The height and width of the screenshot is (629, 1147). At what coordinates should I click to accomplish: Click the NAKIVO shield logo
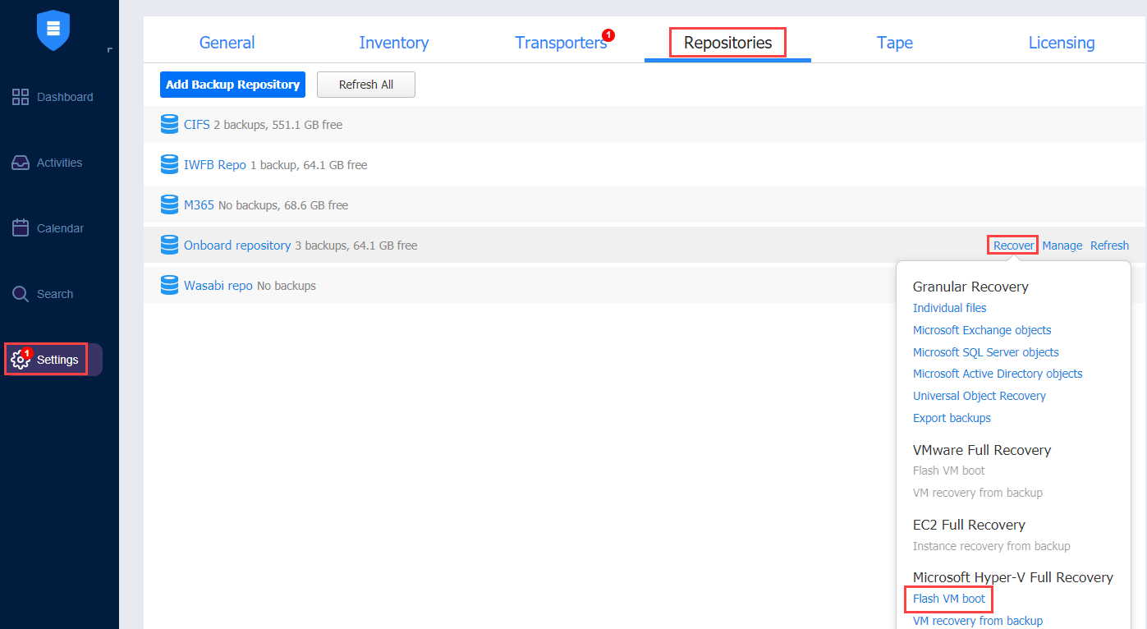coord(53,30)
